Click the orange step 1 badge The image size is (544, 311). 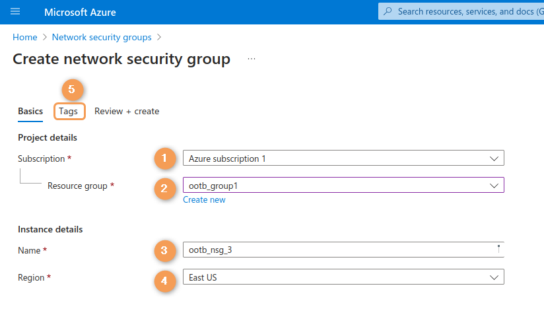[165, 158]
